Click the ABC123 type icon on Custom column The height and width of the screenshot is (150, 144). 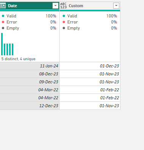click(63, 6)
